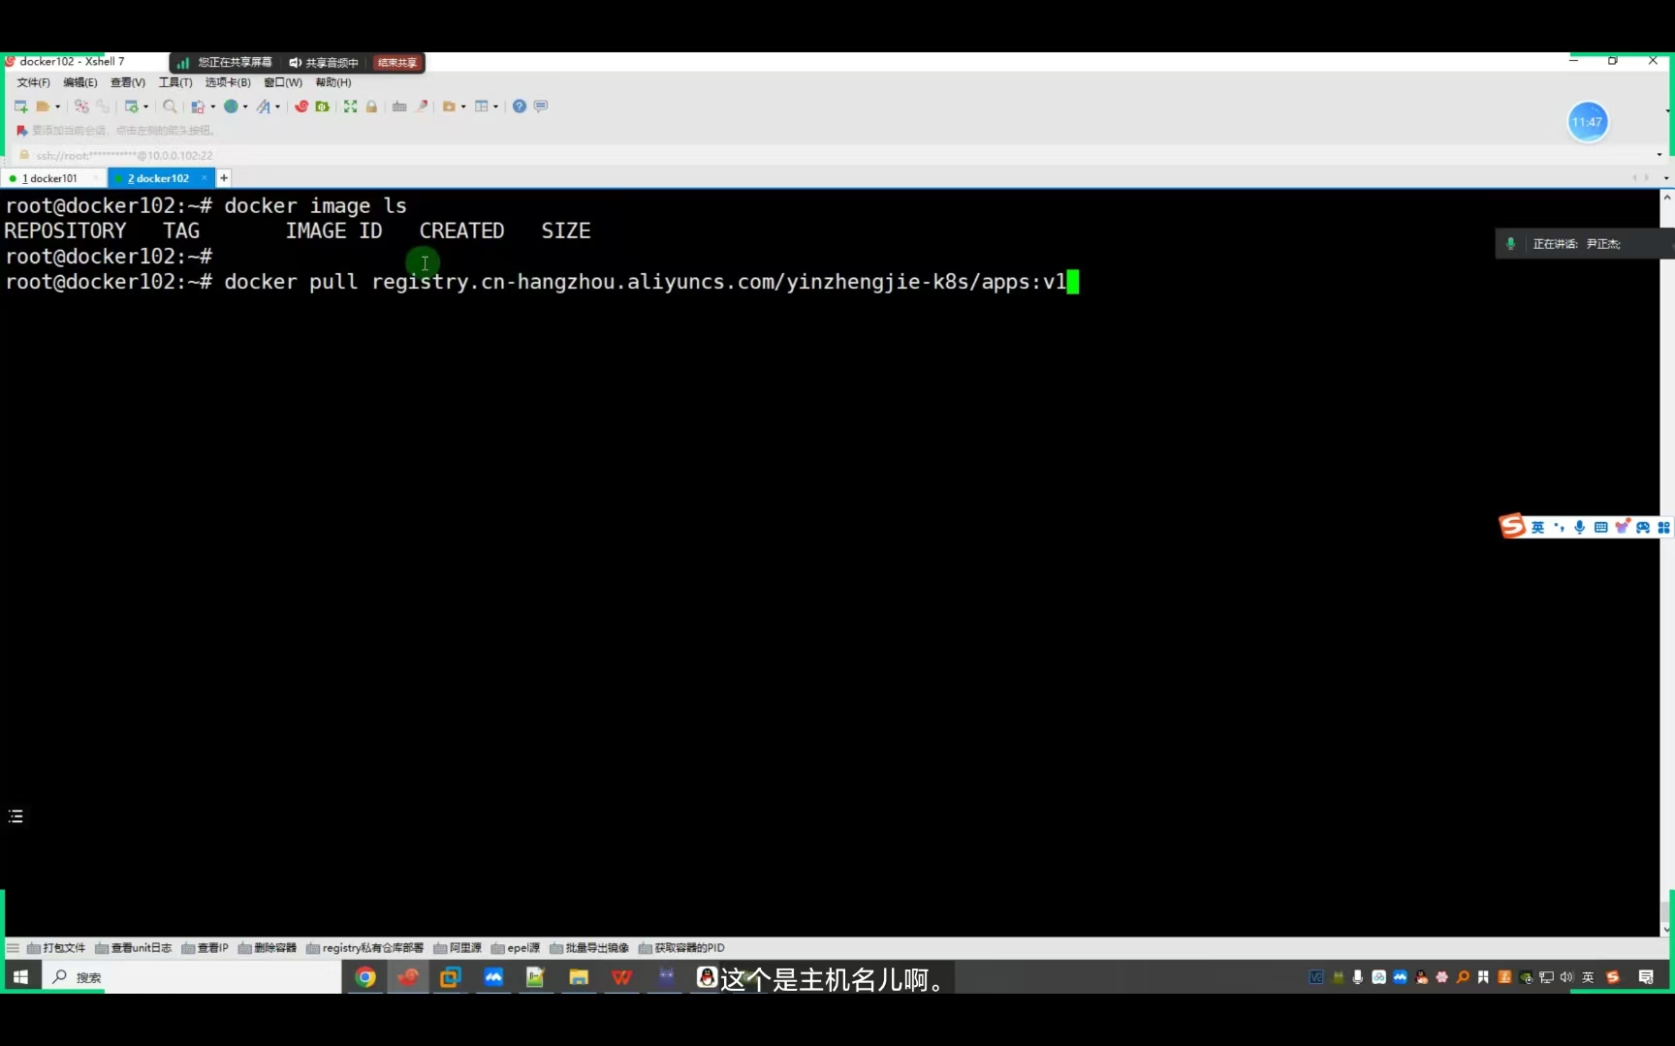The height and width of the screenshot is (1046, 1675).
Task: Click the 结束共享 stop sharing button
Action: (397, 63)
